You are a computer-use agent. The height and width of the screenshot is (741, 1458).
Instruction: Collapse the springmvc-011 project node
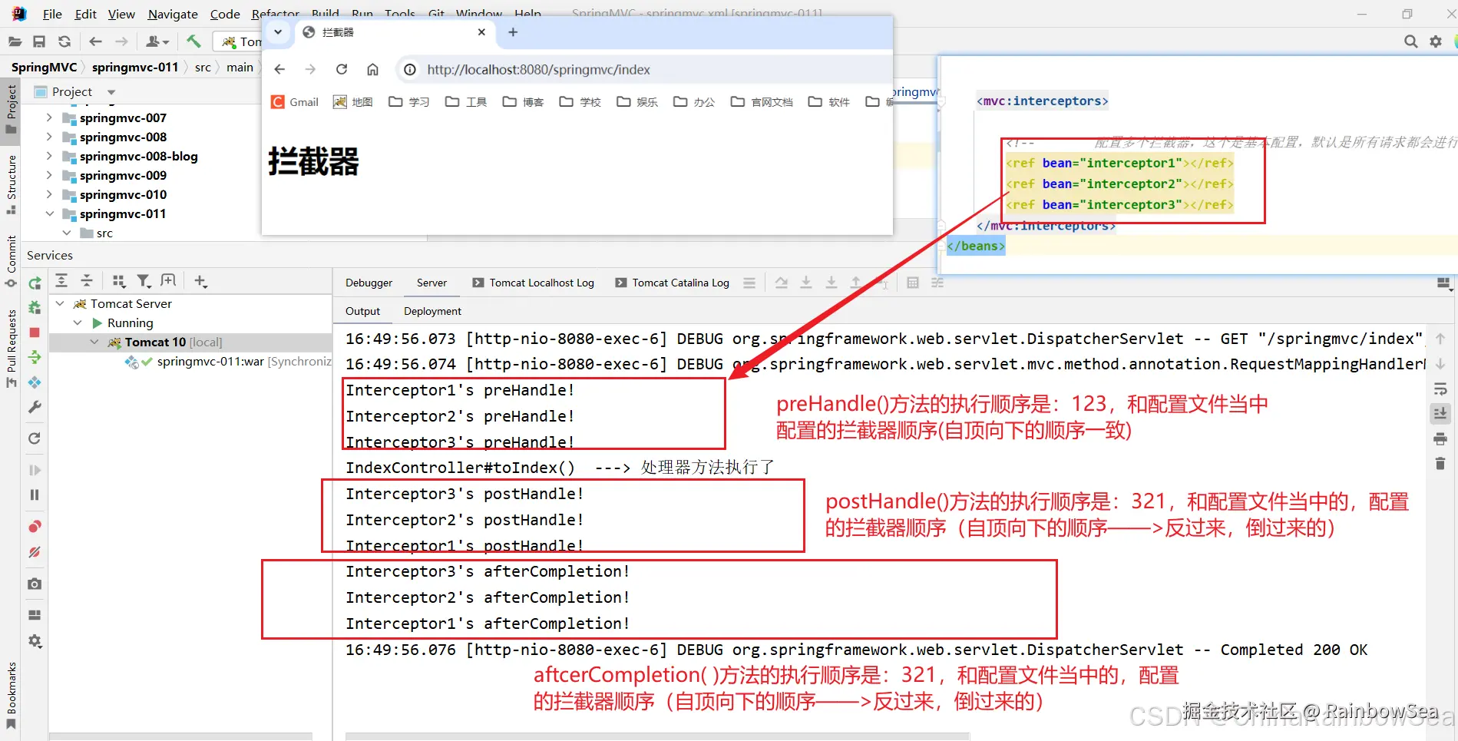[x=49, y=213]
